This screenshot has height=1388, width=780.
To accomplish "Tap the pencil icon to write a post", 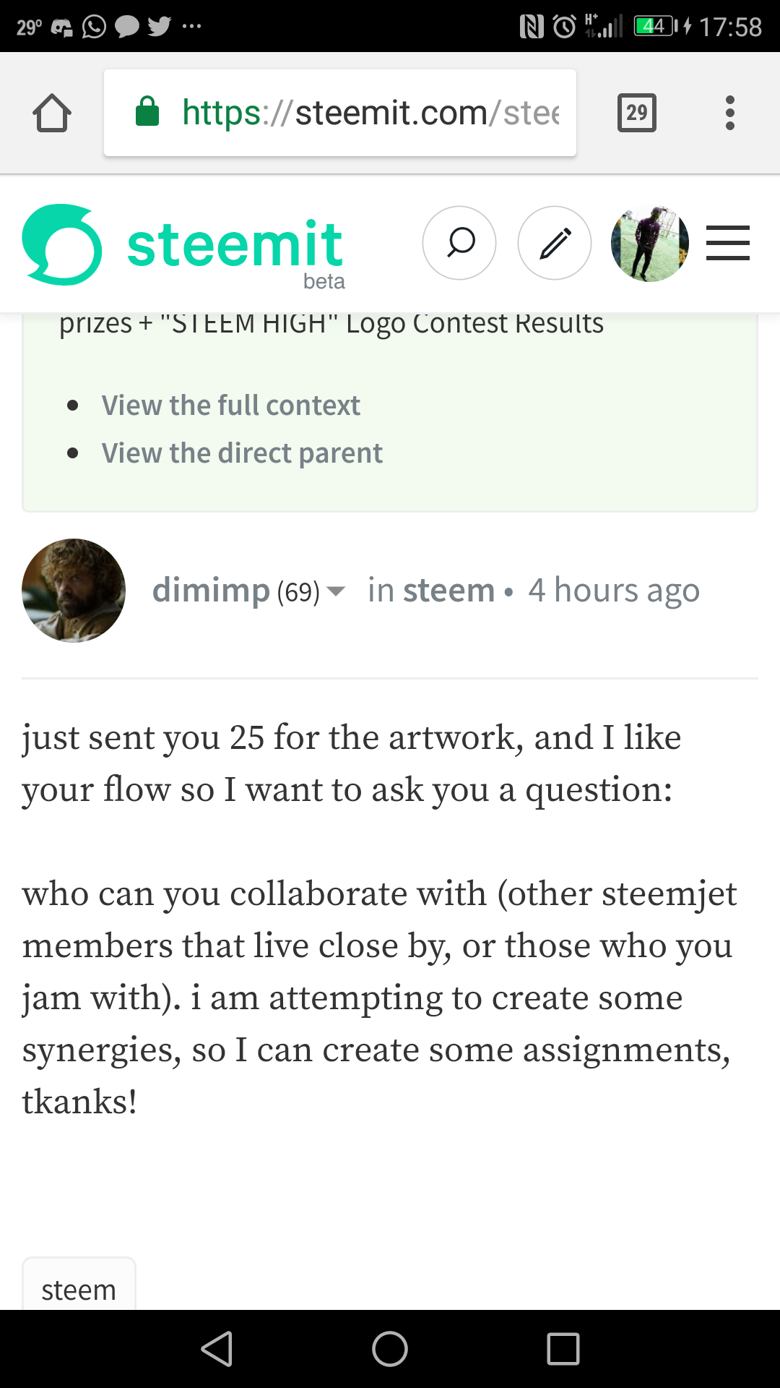I will tap(555, 243).
